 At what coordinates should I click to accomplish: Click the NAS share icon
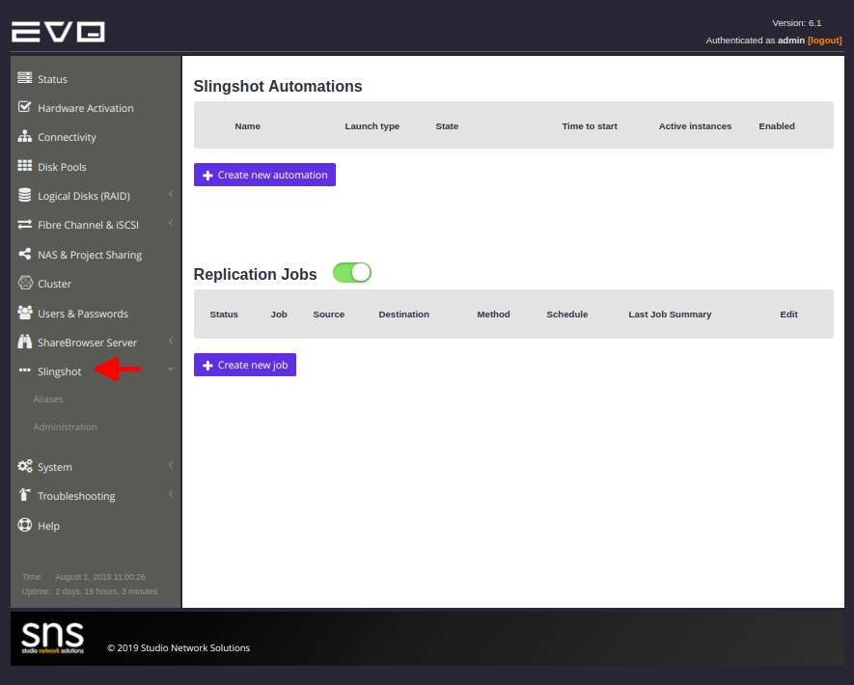point(24,254)
